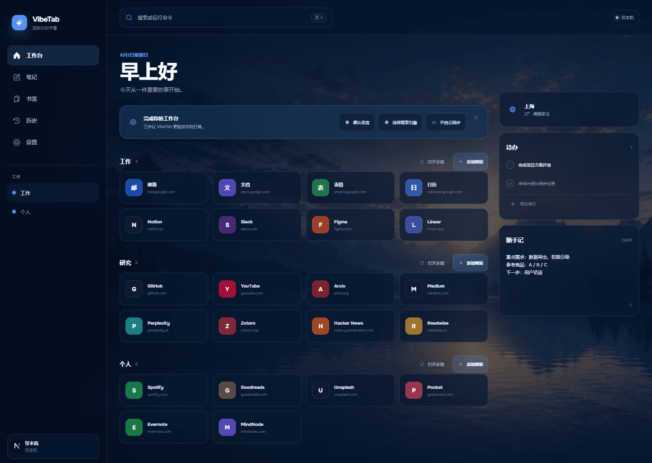
Task: Uncheck the 与设计团队同步进度 todo checkbox
Action: 510,183
